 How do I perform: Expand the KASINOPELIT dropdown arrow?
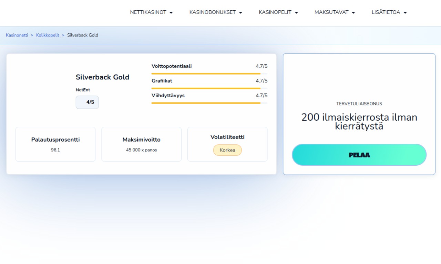tap(296, 13)
